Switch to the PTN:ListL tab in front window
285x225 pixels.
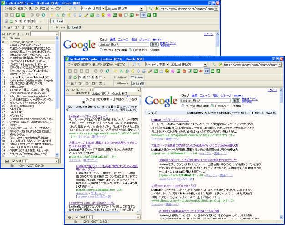click(137, 77)
